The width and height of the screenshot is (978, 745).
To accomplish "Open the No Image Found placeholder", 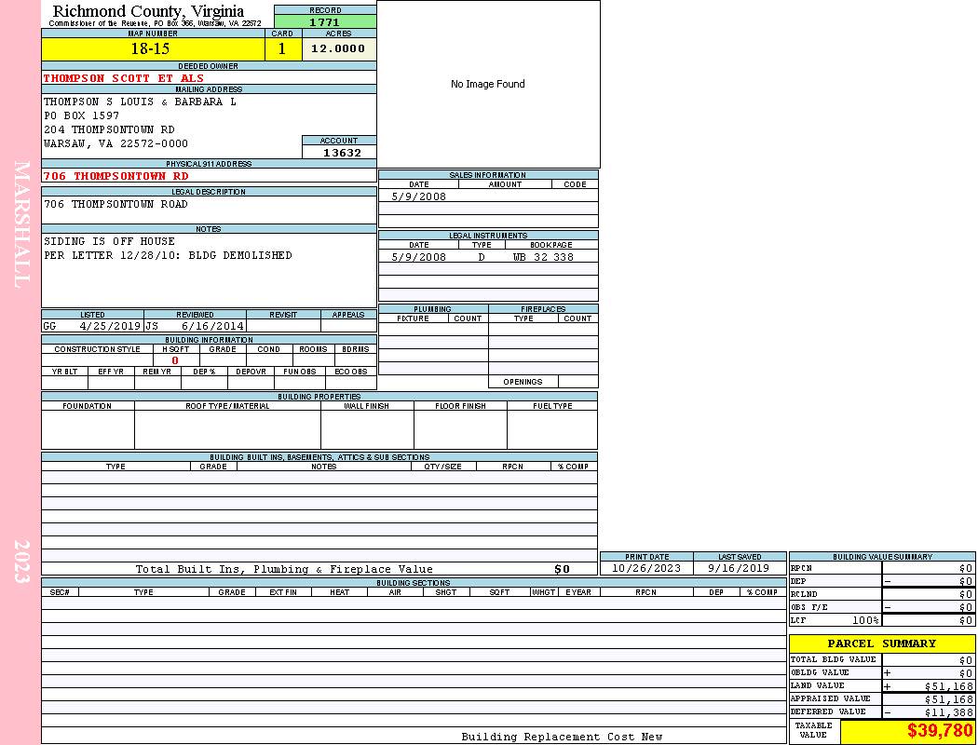I will tap(488, 84).
